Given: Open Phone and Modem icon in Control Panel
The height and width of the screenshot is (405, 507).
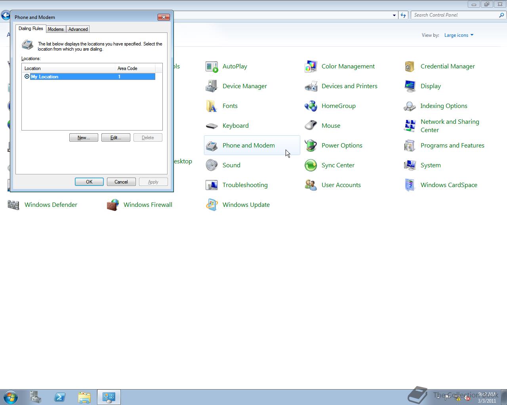Looking at the screenshot, I should 212,146.
